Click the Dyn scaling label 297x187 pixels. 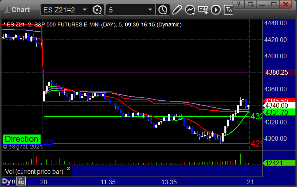[x=9, y=181]
